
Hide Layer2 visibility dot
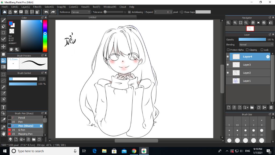228,73
